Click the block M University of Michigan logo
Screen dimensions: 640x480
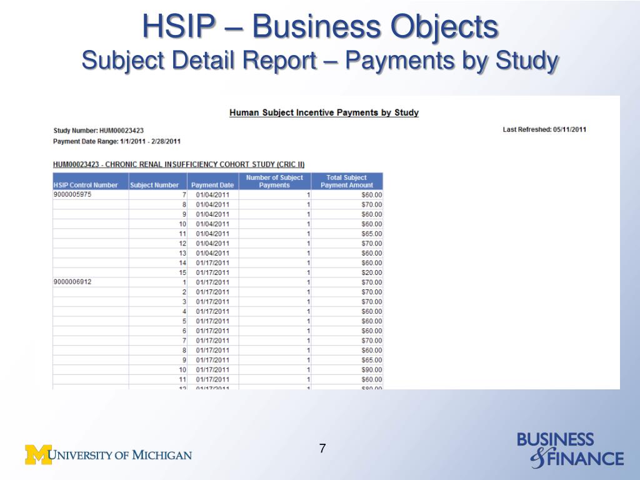click(108, 455)
